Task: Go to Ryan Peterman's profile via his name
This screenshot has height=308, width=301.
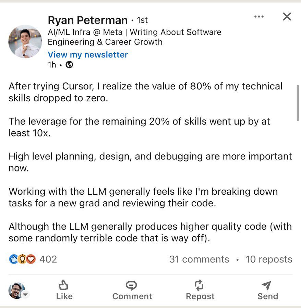Action: (x=87, y=21)
